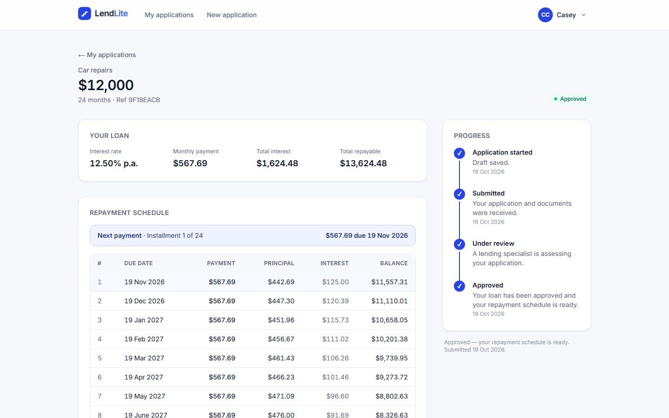
Task: Select the 19 Nov 2026 due date cell
Action: click(144, 282)
